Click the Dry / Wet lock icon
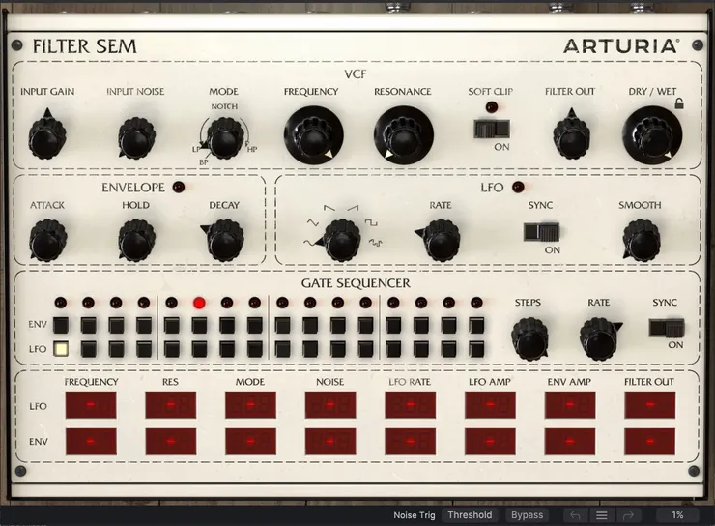The width and height of the screenshot is (715, 526). (x=679, y=104)
